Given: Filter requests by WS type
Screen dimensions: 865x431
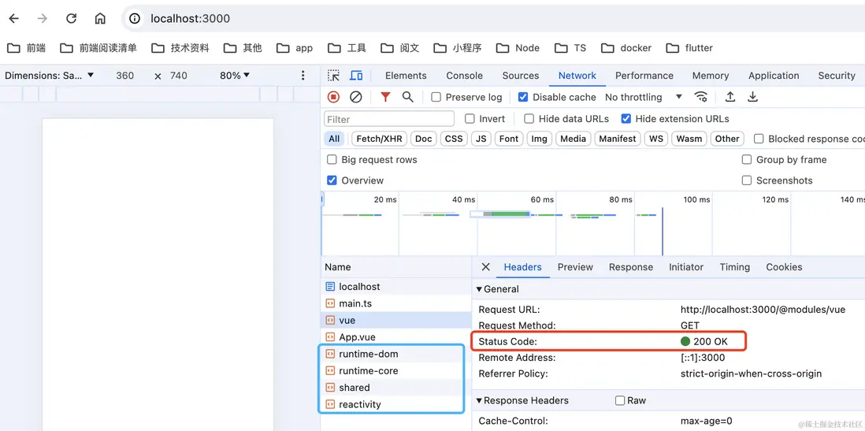Looking at the screenshot, I should [656, 139].
